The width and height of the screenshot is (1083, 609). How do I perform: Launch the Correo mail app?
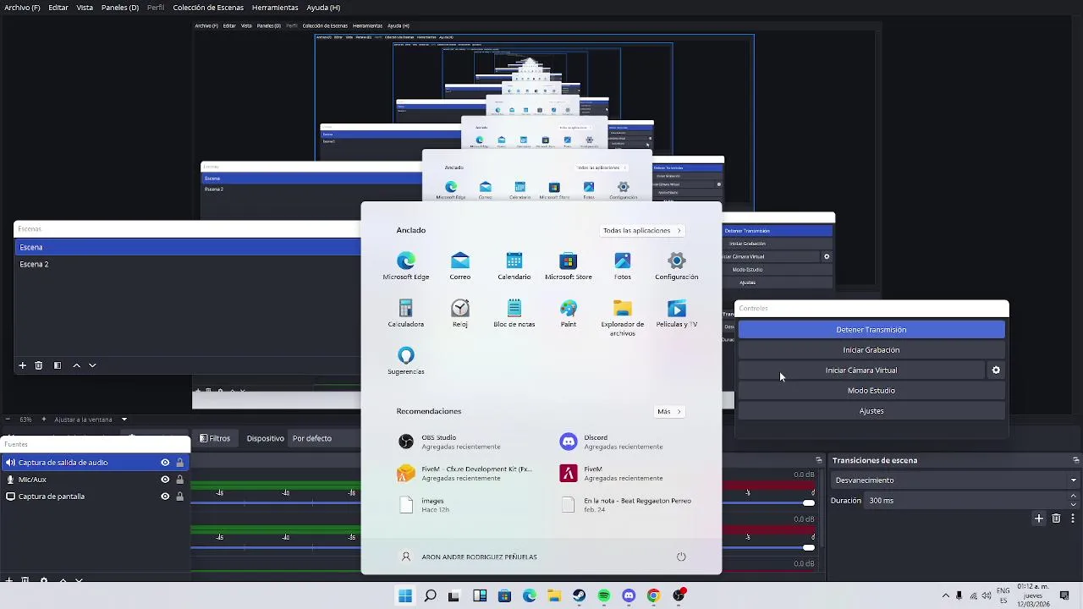coord(460,266)
